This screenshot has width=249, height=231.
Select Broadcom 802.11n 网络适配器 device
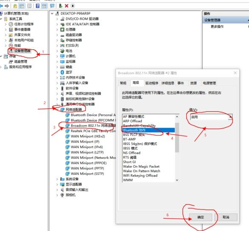(x=93, y=126)
